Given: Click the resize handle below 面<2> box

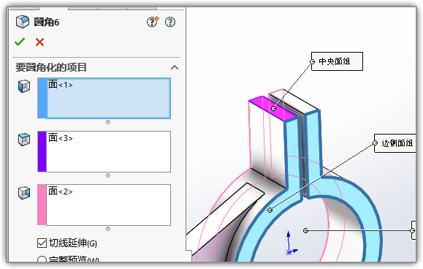Looking at the screenshot, I should 108,229.
